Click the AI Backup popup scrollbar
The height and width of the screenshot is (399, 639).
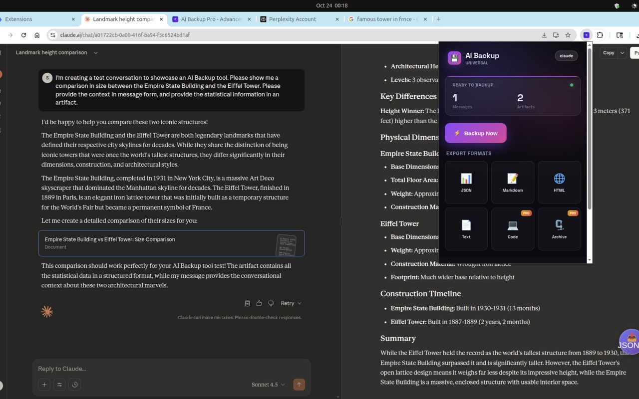coord(590,130)
